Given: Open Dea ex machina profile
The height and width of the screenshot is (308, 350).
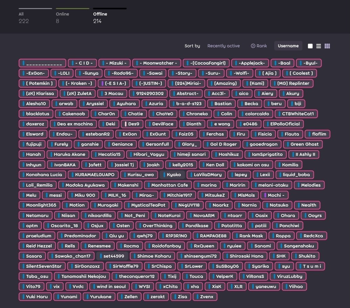Looking at the screenshot, I should pyautogui.click(x=73, y=124).
